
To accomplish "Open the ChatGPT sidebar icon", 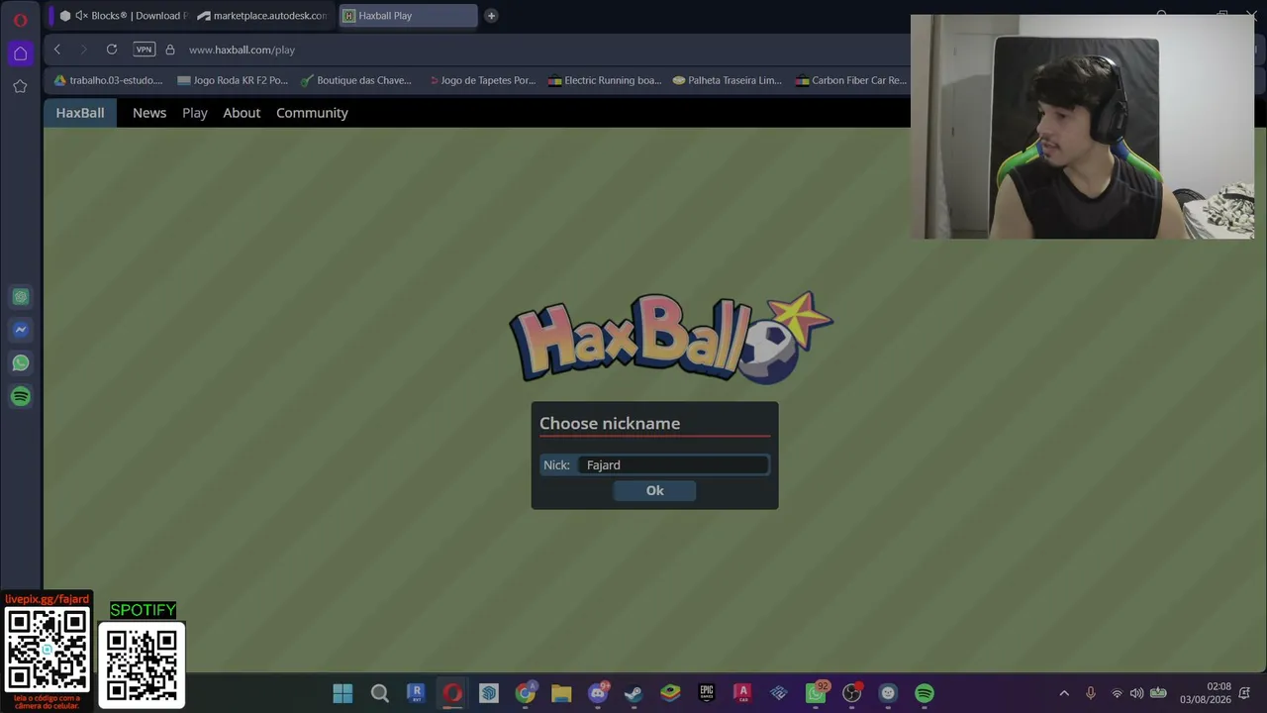I will tap(20, 297).
